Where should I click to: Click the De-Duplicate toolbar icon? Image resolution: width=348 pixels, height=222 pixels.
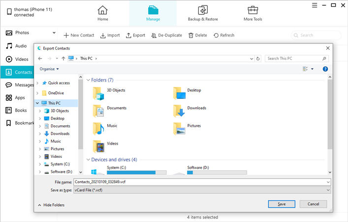click(x=154, y=36)
